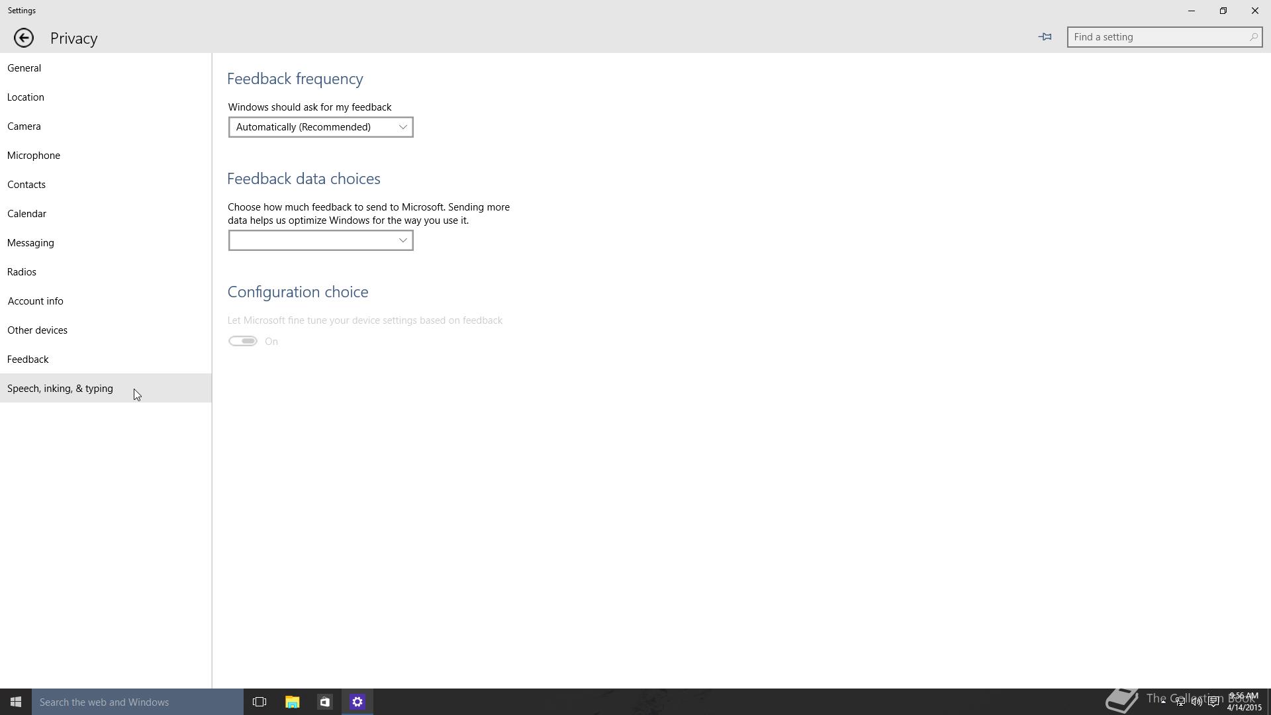Open the network tray icon
This screenshot has height=715, width=1271.
1180,702
